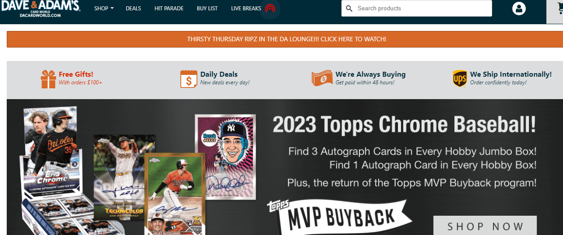Open the user account profile icon

tap(519, 9)
